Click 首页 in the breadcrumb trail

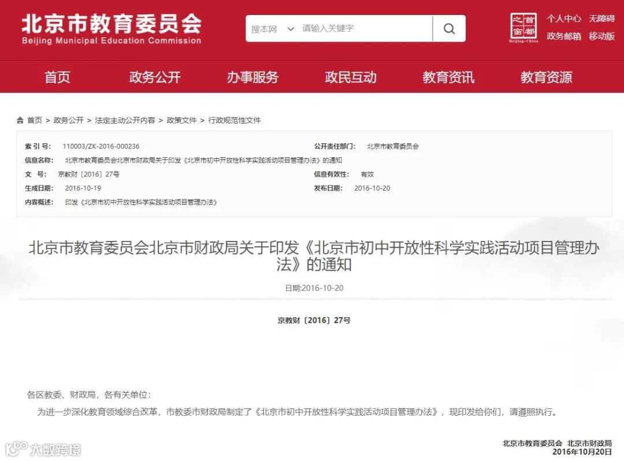(35, 120)
